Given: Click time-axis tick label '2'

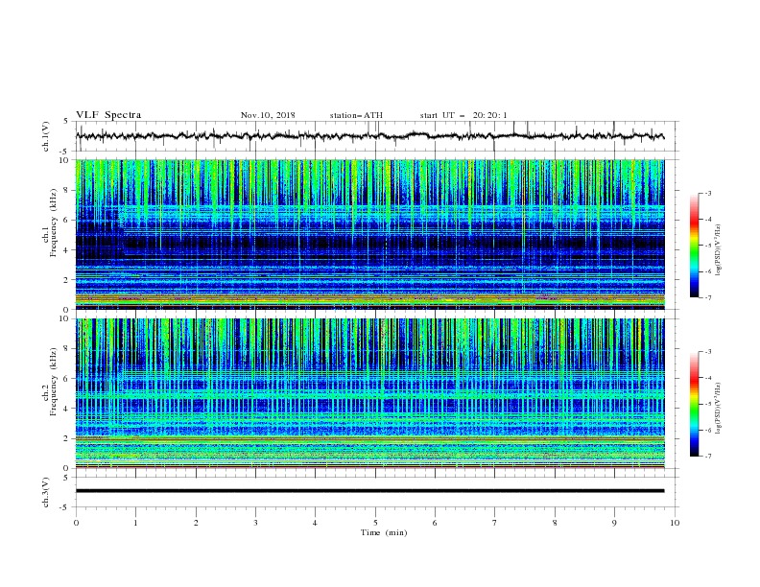Looking at the screenshot, I should pos(196,523).
